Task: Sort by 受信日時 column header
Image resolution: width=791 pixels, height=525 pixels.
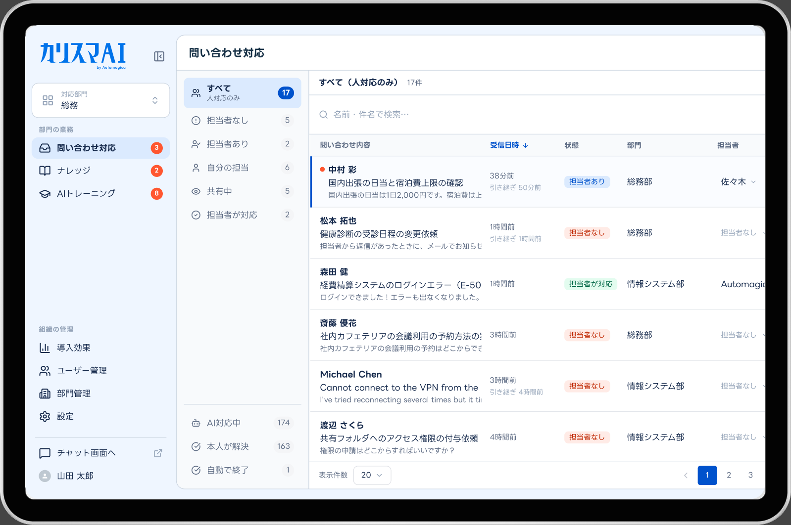Action: 509,145
